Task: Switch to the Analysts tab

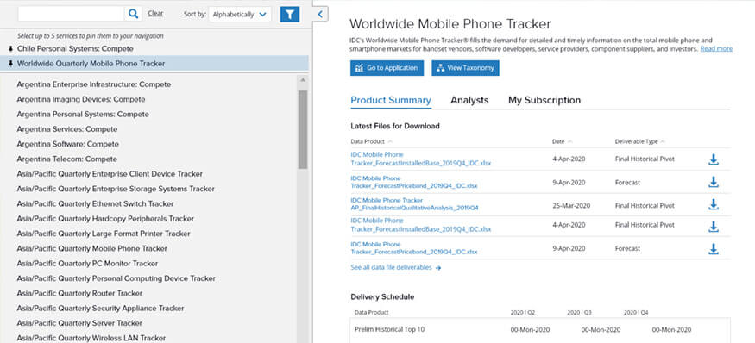Action: pyautogui.click(x=469, y=100)
